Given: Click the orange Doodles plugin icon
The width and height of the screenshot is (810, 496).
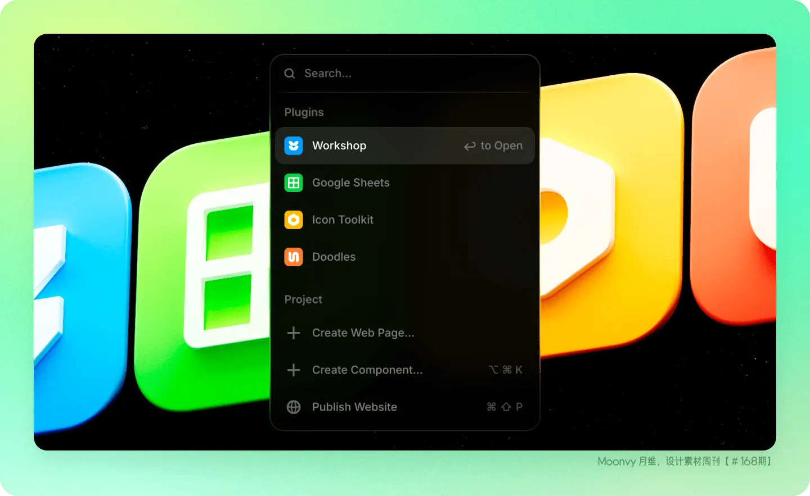Looking at the screenshot, I should coord(294,257).
